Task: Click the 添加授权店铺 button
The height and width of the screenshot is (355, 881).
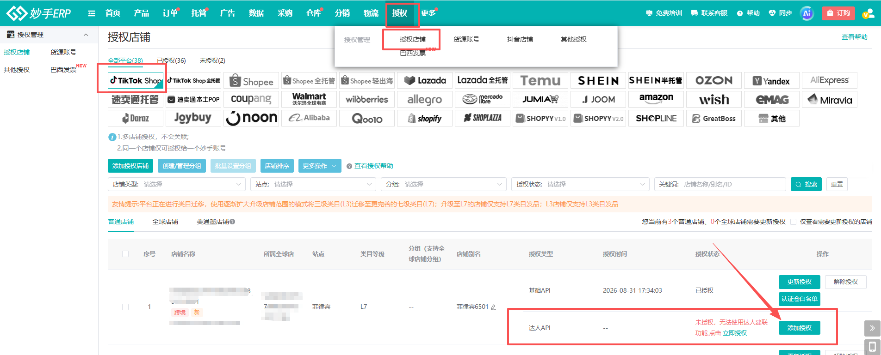Action: coord(130,166)
